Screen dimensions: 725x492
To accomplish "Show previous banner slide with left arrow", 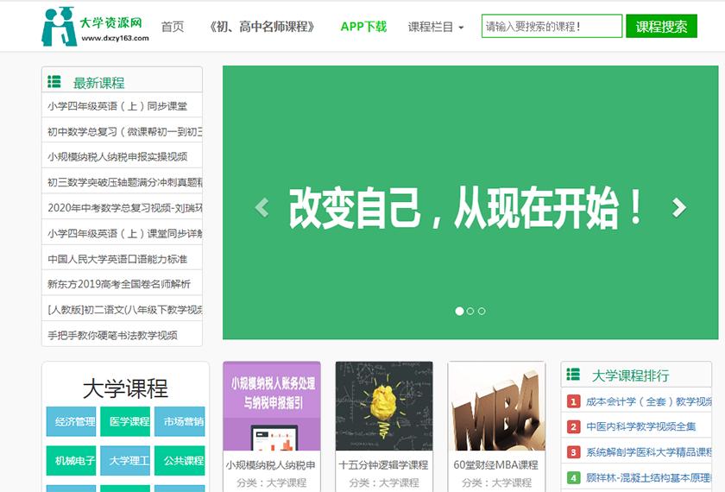I will (262, 207).
